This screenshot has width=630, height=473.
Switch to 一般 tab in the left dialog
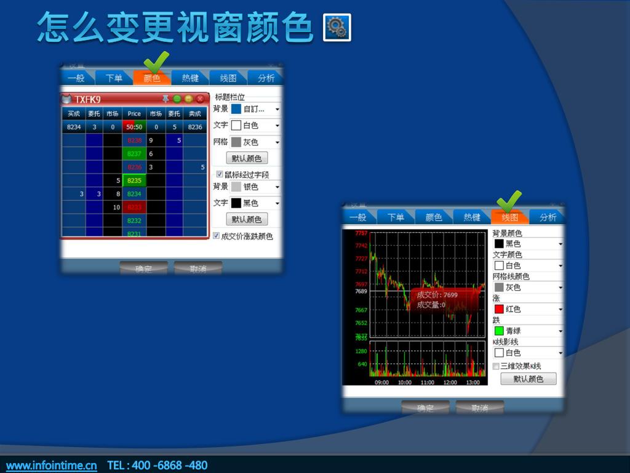point(76,78)
